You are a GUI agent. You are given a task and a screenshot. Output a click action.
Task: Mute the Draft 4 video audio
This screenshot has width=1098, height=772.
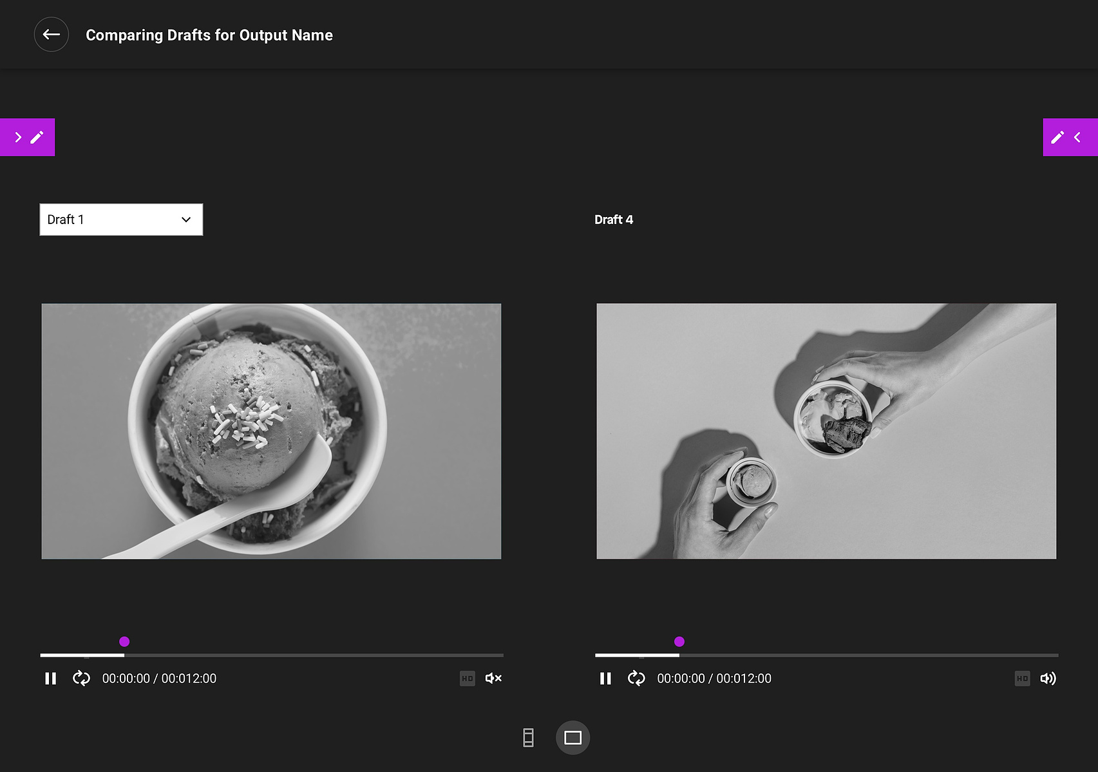1048,678
